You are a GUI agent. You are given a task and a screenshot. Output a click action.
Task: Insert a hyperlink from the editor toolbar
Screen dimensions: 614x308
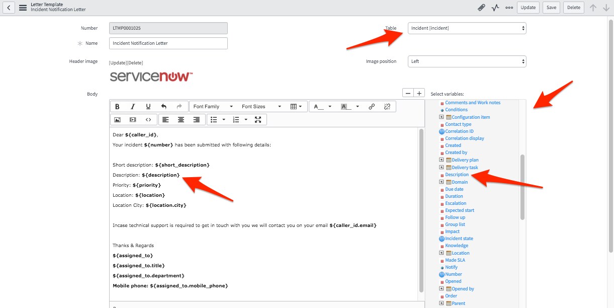click(372, 107)
